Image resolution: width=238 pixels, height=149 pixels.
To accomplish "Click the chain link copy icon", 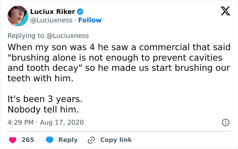I will point(91,140).
